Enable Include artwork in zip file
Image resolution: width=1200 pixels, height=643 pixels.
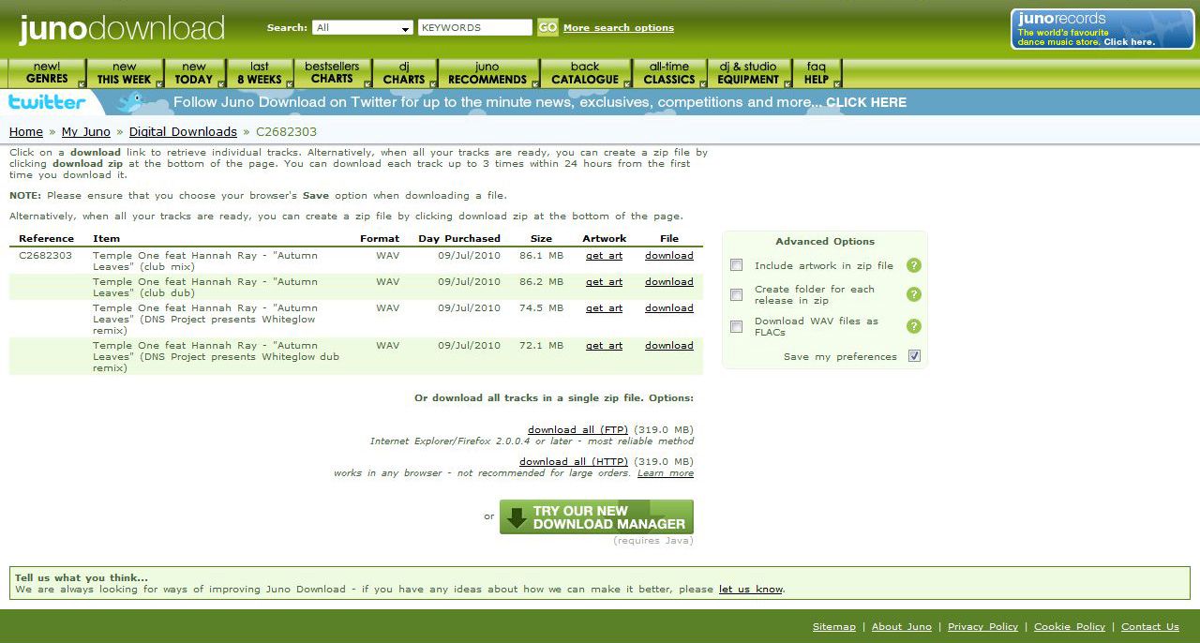(x=737, y=265)
